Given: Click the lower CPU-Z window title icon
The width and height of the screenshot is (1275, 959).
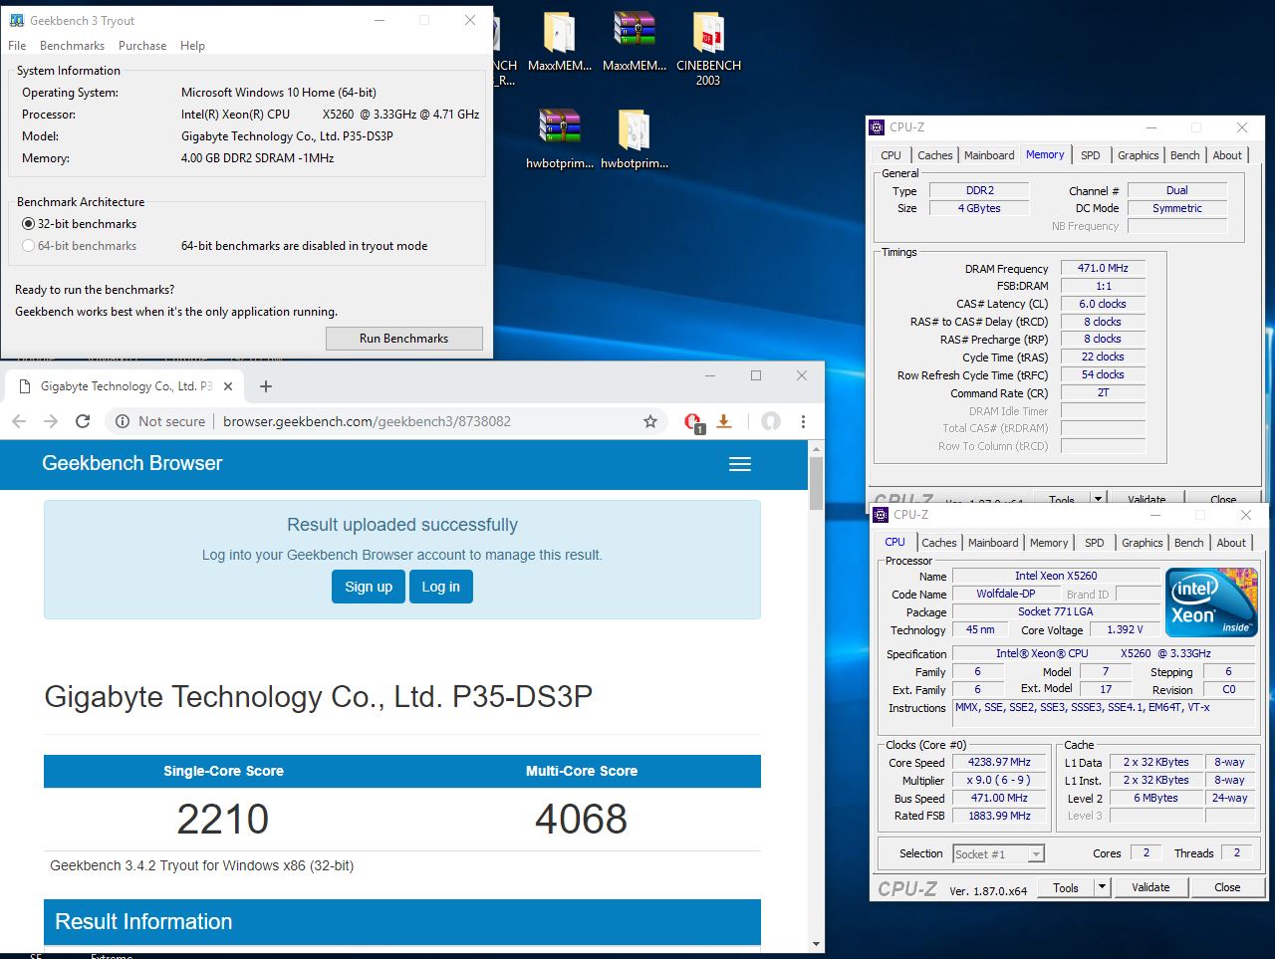Looking at the screenshot, I should (881, 515).
